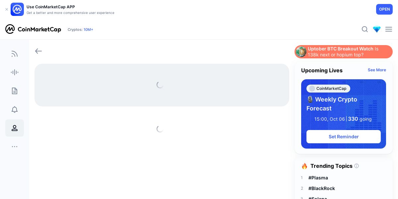Click the blue diamond rewards icon

point(377,29)
